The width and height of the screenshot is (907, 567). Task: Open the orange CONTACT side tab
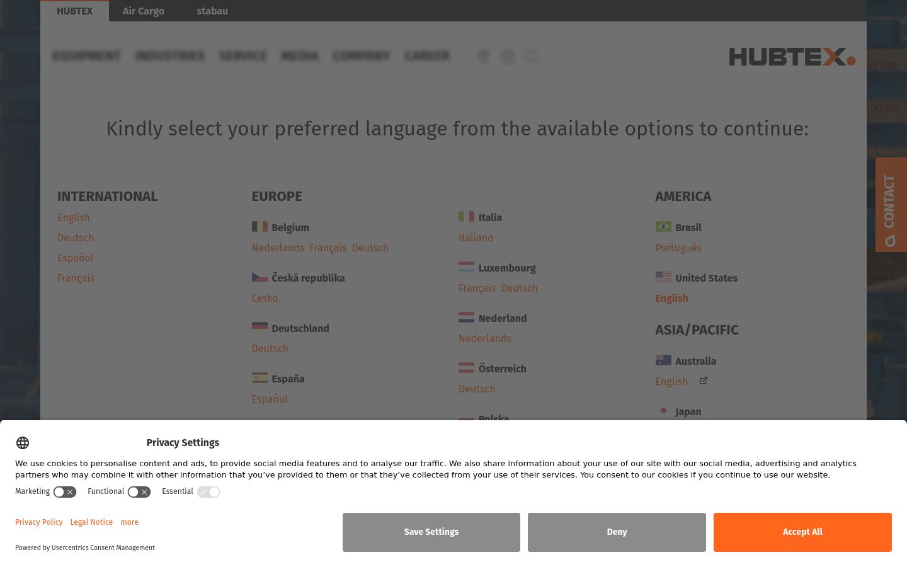tap(891, 205)
